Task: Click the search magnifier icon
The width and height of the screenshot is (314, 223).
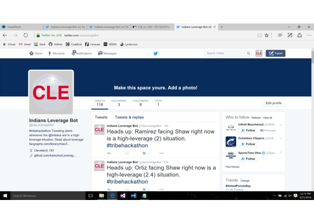Action: [x=248, y=53]
